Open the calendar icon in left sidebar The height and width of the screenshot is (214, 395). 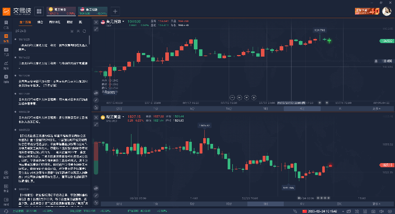coord(6,50)
